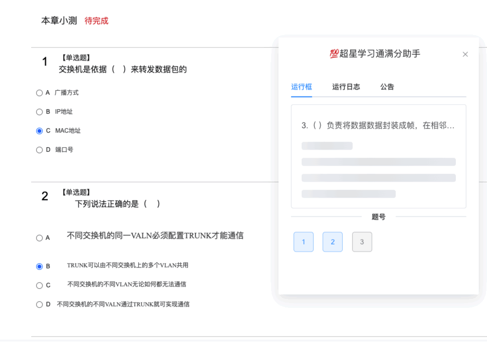Choose question 2 option C 无法通信
Viewport: 487px width, 348px height.
pos(39,285)
